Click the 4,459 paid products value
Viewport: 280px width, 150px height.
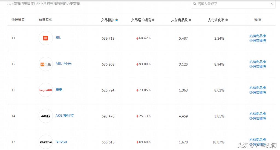183,116
